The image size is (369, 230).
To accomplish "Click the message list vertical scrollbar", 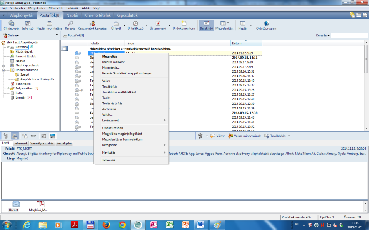I will click(366, 85).
